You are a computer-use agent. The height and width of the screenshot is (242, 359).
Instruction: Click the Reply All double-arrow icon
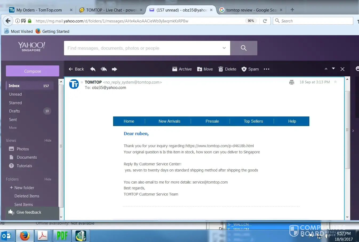tap(104, 69)
